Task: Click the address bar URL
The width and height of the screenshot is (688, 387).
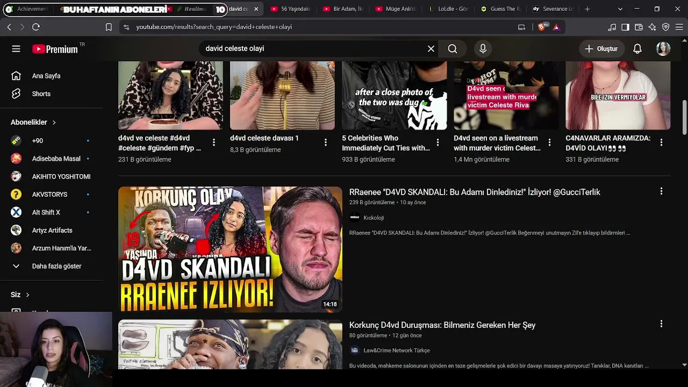Action: pyautogui.click(x=214, y=27)
